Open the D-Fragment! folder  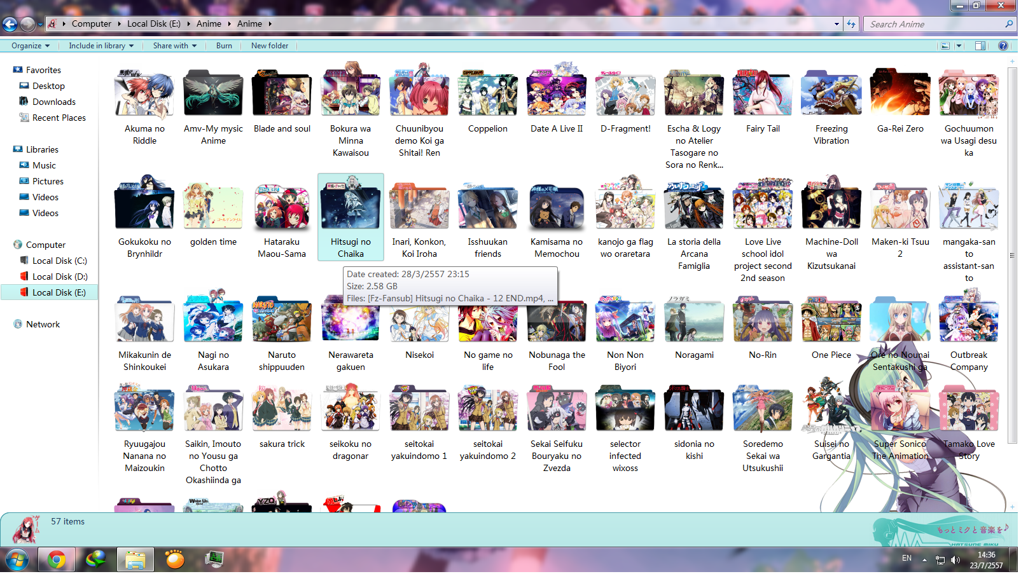pos(625,99)
